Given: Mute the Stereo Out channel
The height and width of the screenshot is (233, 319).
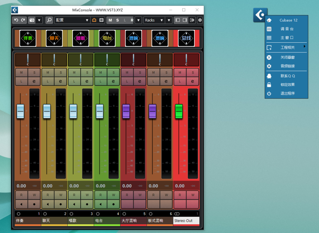Looking at the screenshot, I should pos(180,73).
